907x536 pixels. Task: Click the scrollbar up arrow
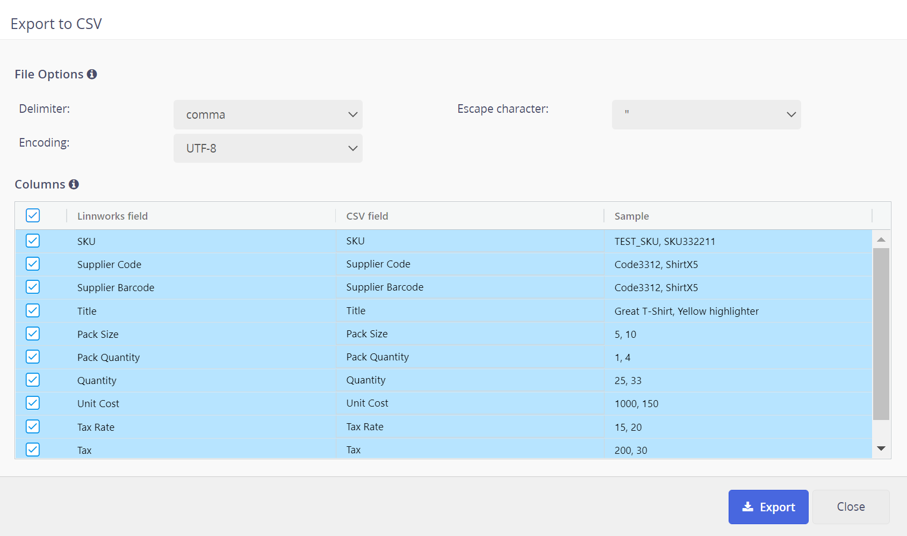[881, 240]
